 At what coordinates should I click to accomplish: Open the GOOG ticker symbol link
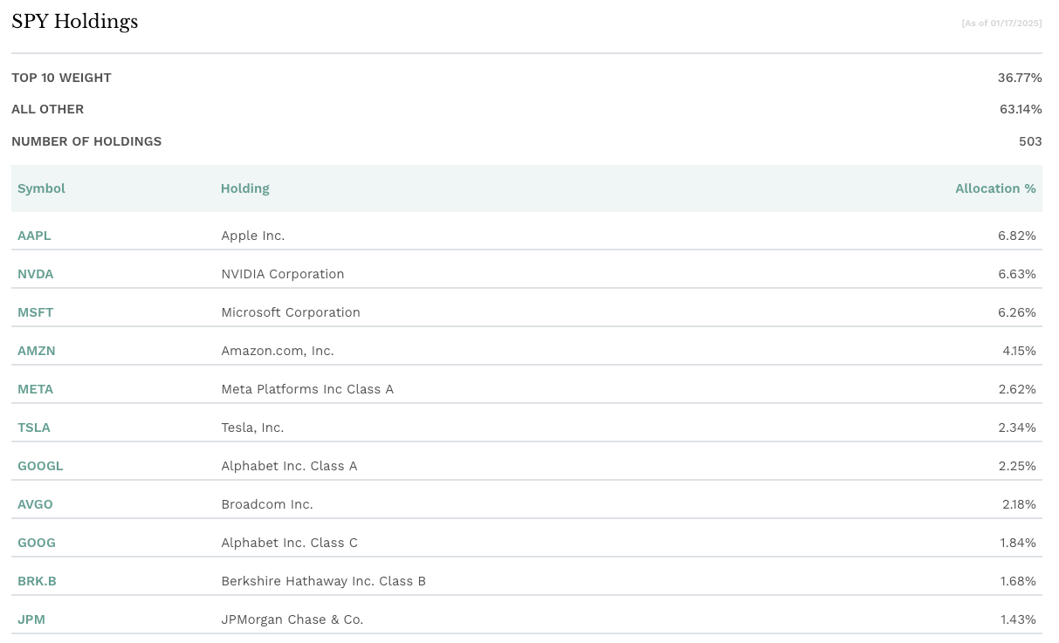pos(37,543)
